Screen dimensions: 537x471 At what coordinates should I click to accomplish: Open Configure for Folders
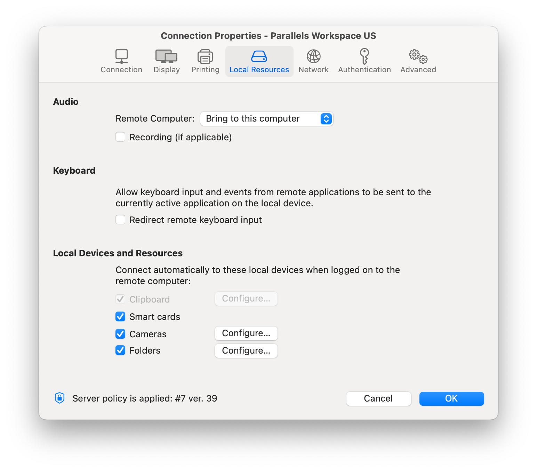pyautogui.click(x=246, y=351)
